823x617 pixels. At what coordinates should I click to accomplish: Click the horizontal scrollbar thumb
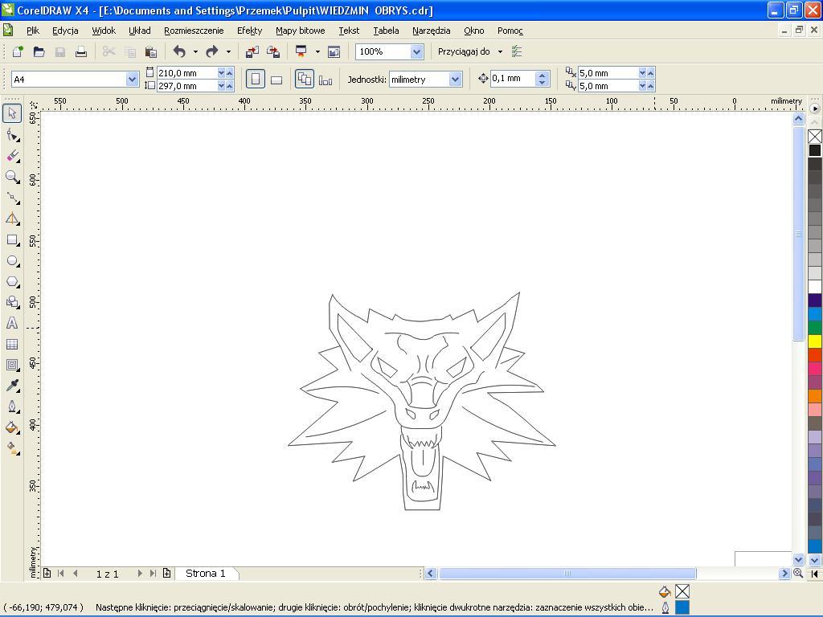[x=567, y=574]
